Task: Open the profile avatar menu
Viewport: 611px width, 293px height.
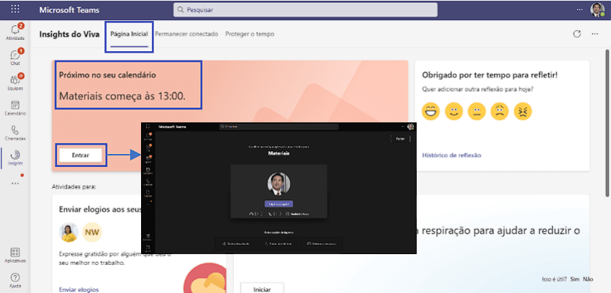Action: [x=597, y=10]
